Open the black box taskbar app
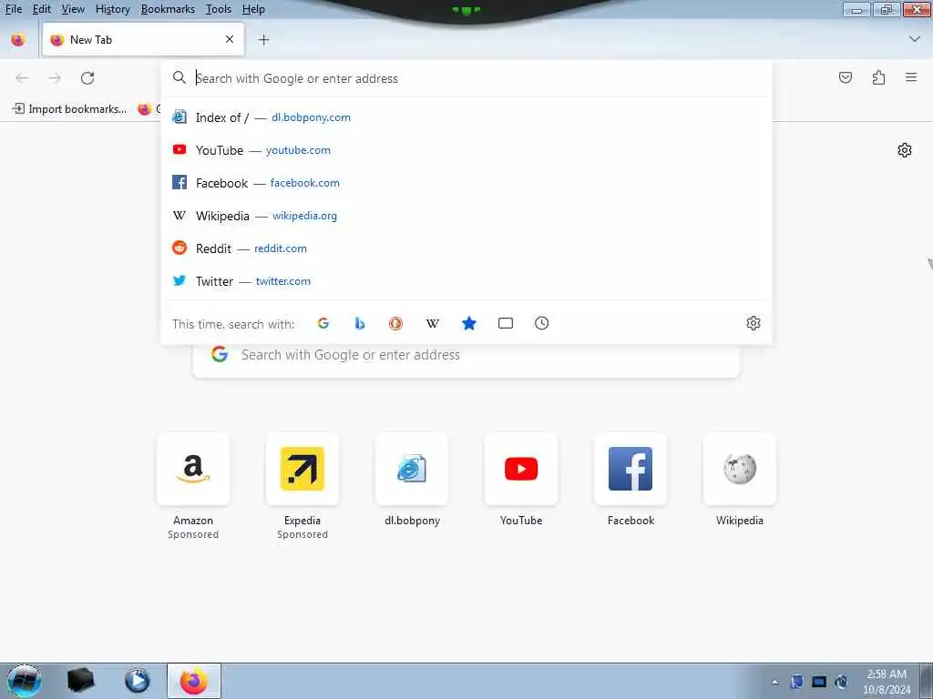This screenshot has height=699, width=933. [x=80, y=681]
